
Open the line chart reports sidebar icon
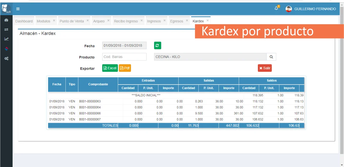(x=6, y=39)
